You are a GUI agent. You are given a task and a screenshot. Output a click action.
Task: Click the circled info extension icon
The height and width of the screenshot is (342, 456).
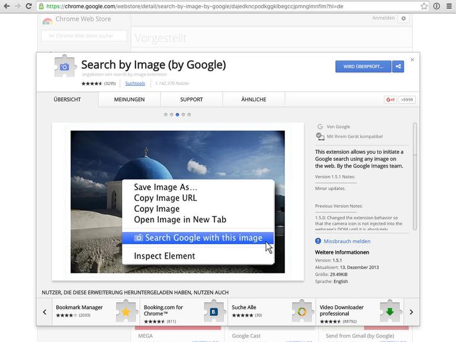[436, 6]
